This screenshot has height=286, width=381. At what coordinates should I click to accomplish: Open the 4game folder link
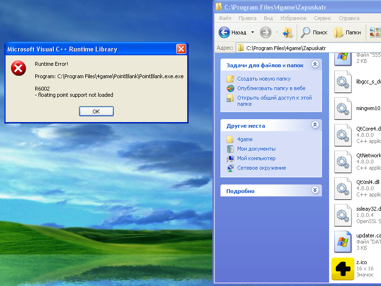click(x=245, y=139)
